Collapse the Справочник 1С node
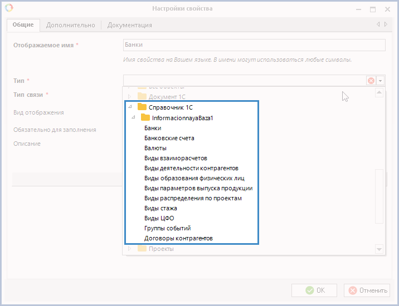Viewport: 399px width, 306px height. pyautogui.click(x=130, y=107)
